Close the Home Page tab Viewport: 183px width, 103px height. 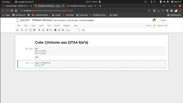(x=31, y=6)
